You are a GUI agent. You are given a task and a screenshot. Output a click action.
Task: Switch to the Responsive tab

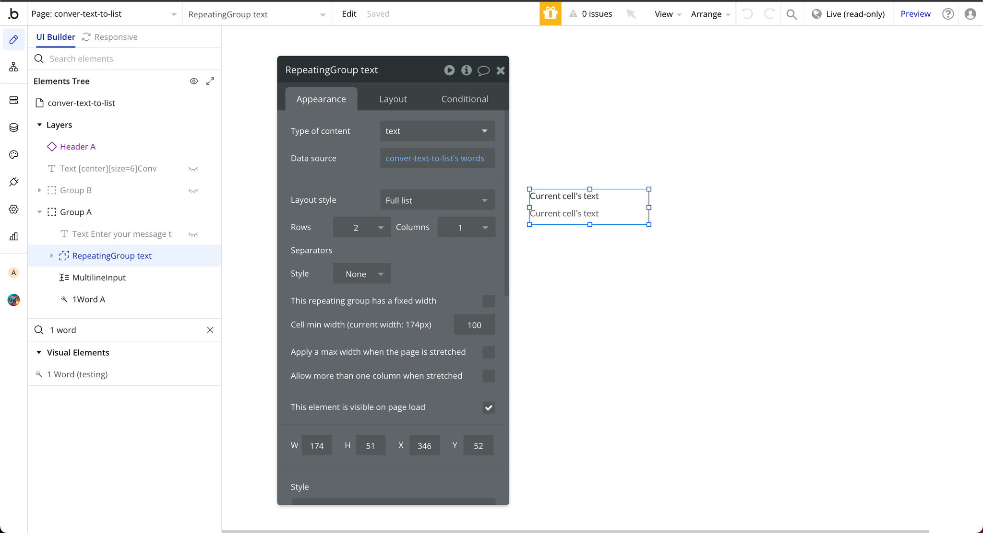(x=110, y=37)
